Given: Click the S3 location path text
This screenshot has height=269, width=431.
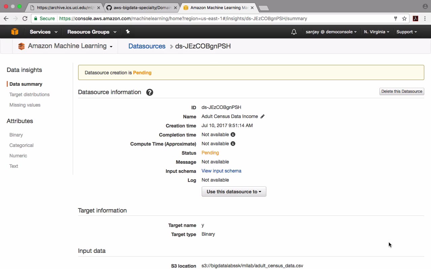Looking at the screenshot, I should tap(252, 266).
